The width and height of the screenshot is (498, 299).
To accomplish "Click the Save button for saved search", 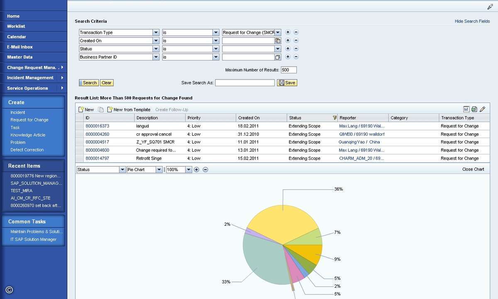I will (x=287, y=83).
